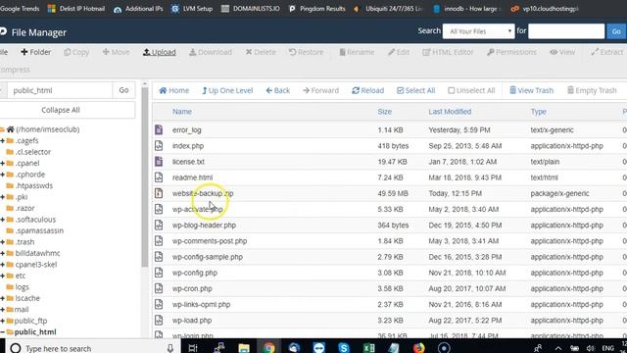Click the View toolbar button
The image size is (627, 353).
[x=562, y=52]
